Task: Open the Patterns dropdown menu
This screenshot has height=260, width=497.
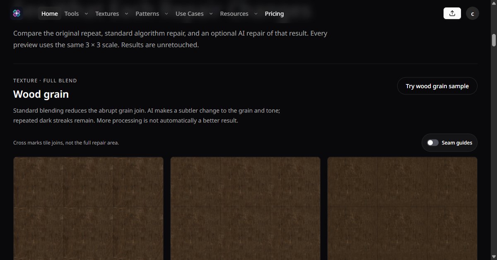Action: pyautogui.click(x=152, y=14)
